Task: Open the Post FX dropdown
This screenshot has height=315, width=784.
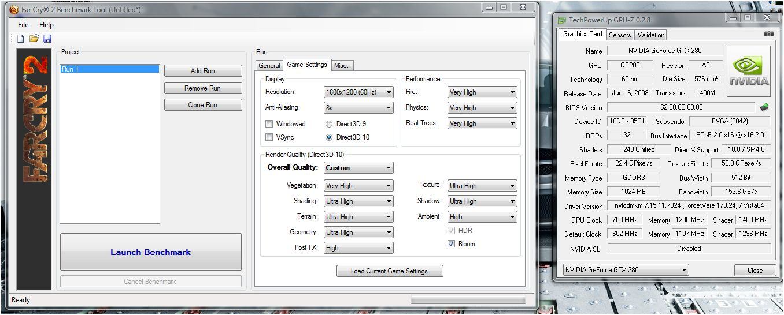Action: click(358, 248)
